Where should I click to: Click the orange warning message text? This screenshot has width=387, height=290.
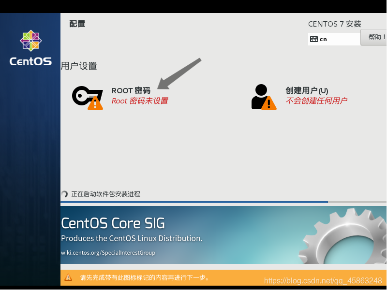[145, 277]
